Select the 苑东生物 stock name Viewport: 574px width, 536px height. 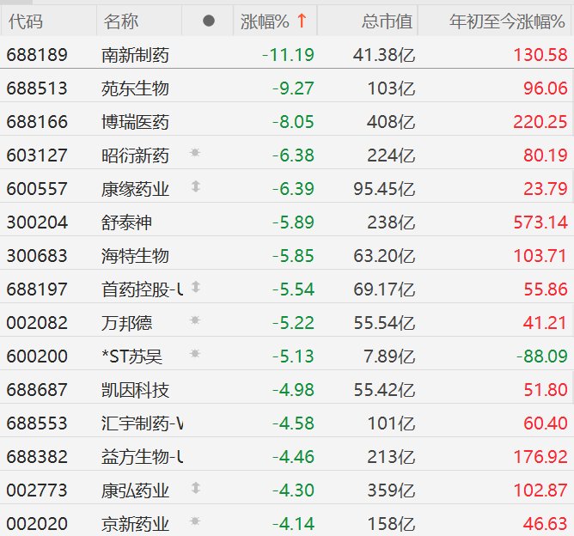(135, 88)
